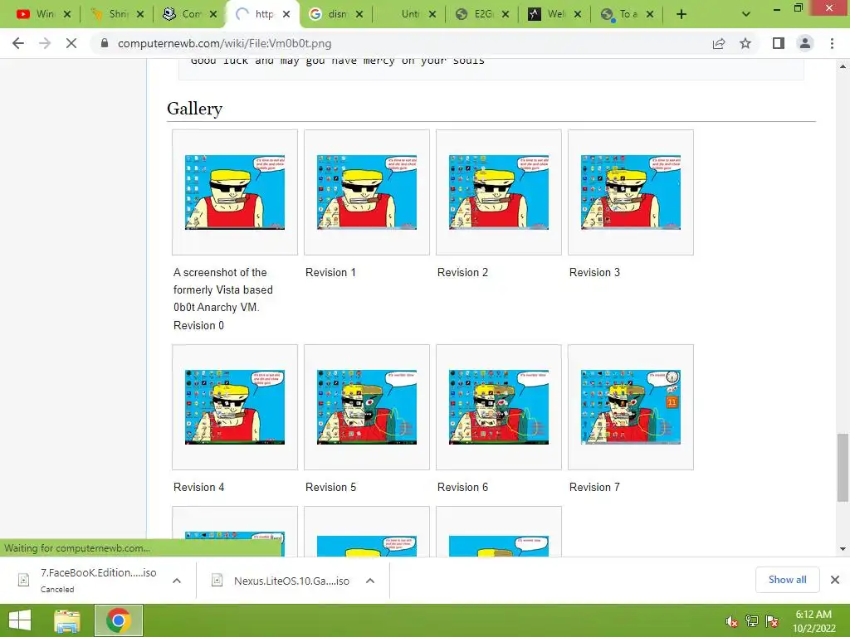Image resolution: width=850 pixels, height=637 pixels.
Task: Open File Explorer from the taskbar
Action: (x=67, y=620)
